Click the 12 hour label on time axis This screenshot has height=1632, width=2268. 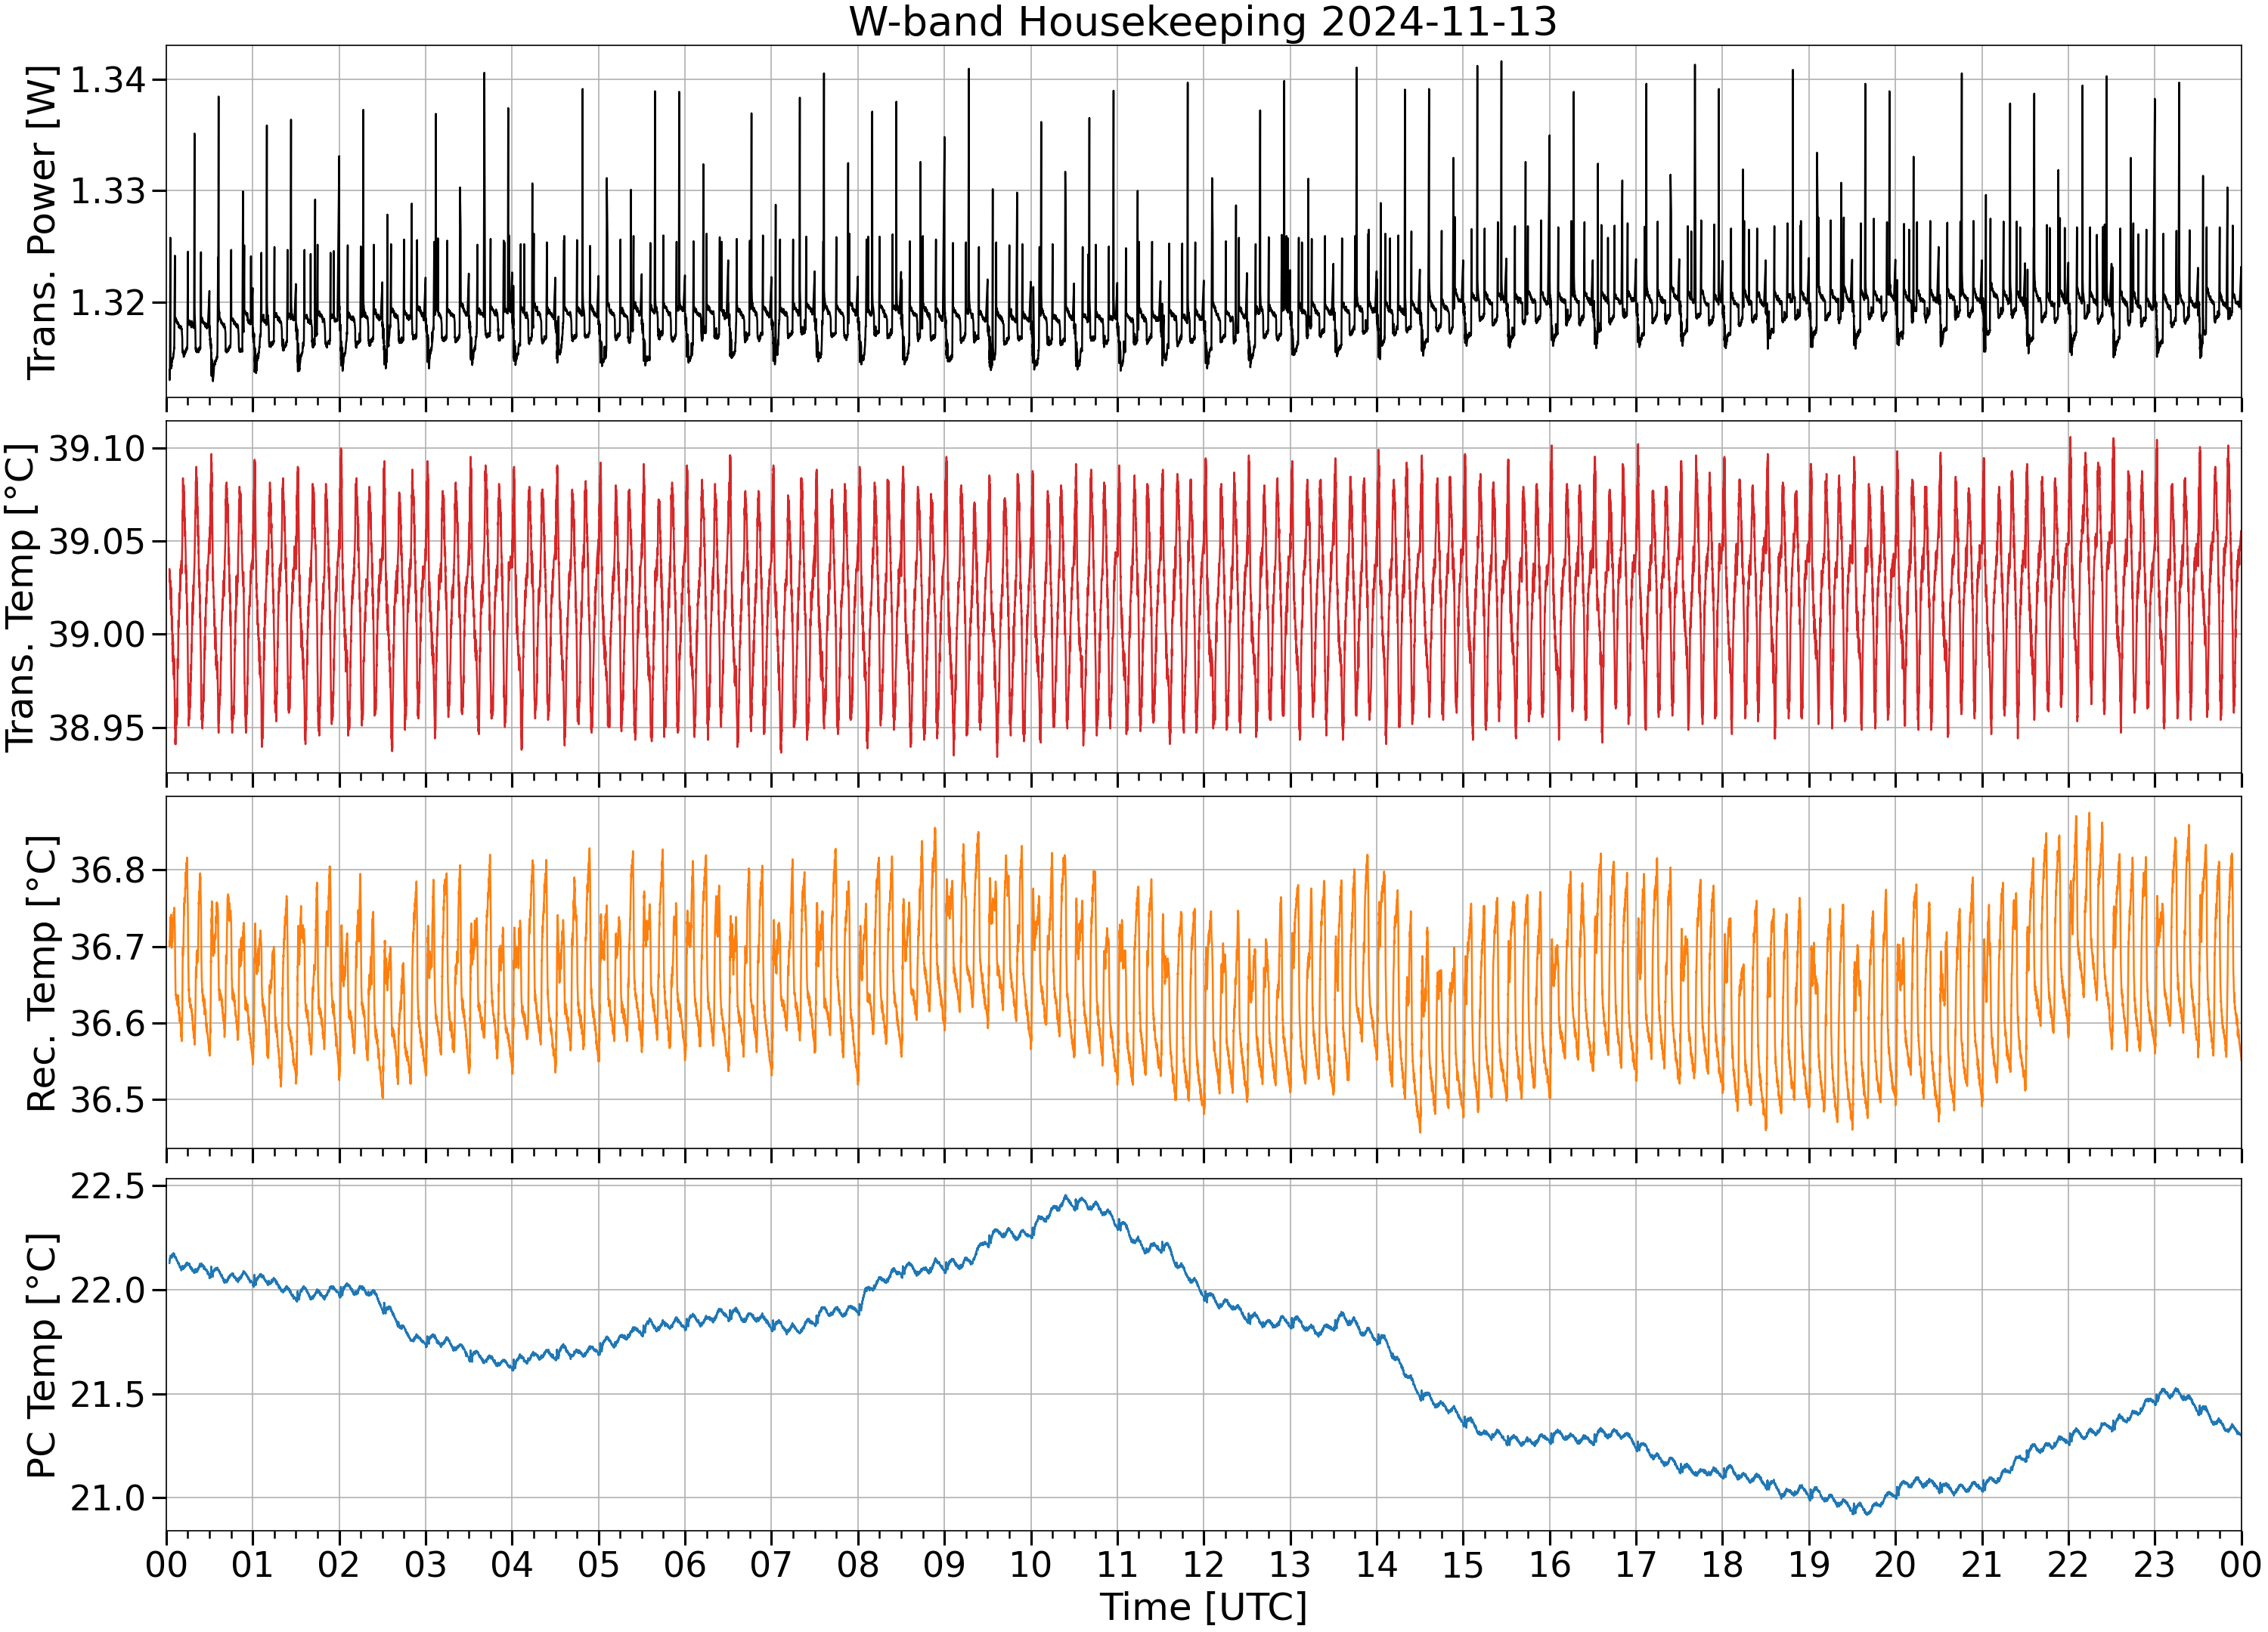tap(1203, 1563)
